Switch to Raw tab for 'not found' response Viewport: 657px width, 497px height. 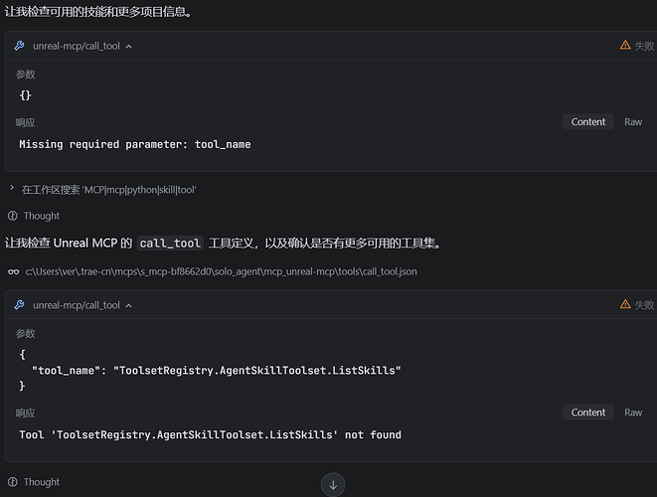click(x=633, y=413)
